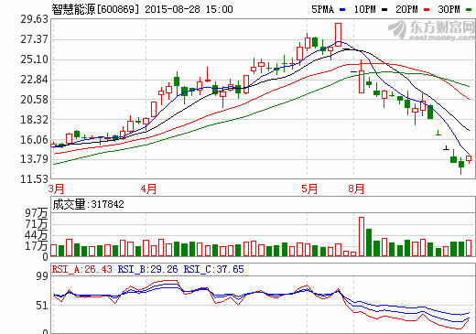Click the highest red candlestick at the price peak
The height and width of the screenshot is (334, 476).
(338, 35)
